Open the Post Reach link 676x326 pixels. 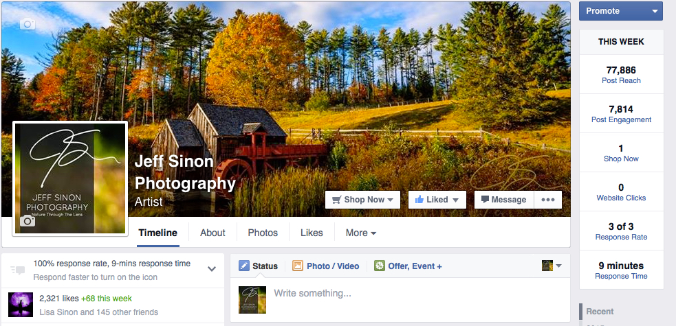(x=621, y=80)
